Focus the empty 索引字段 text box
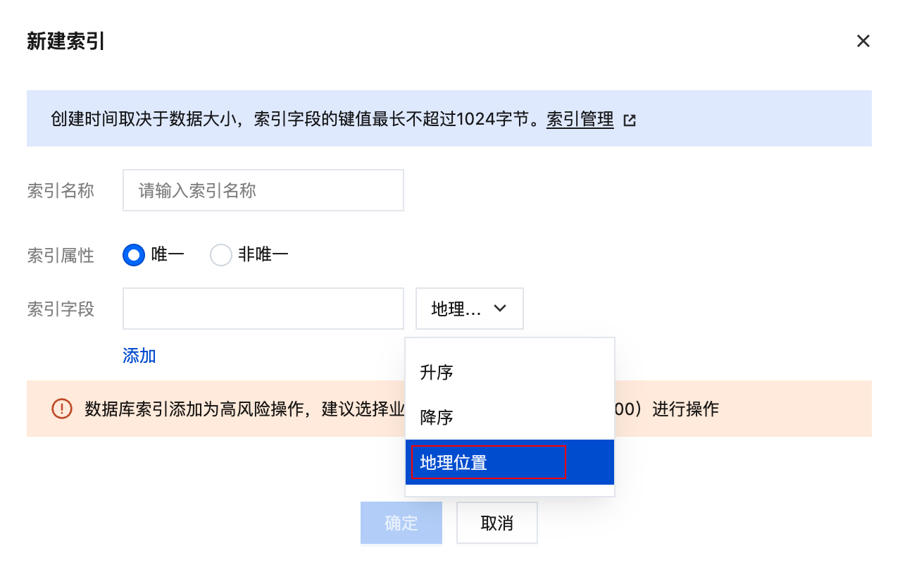Screen dimensions: 900x565 point(263,309)
